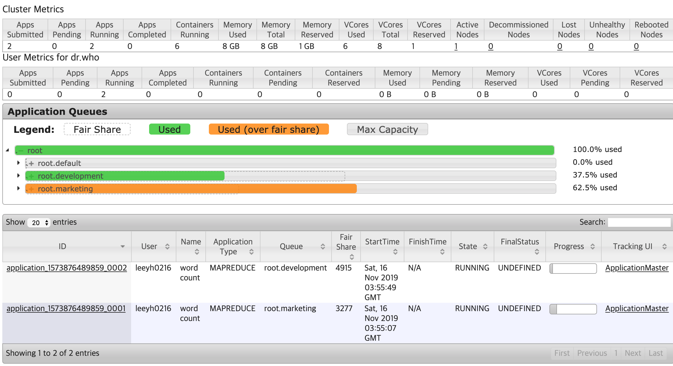
Task: Sort by Tracking UI column icon
Action: coord(664,247)
